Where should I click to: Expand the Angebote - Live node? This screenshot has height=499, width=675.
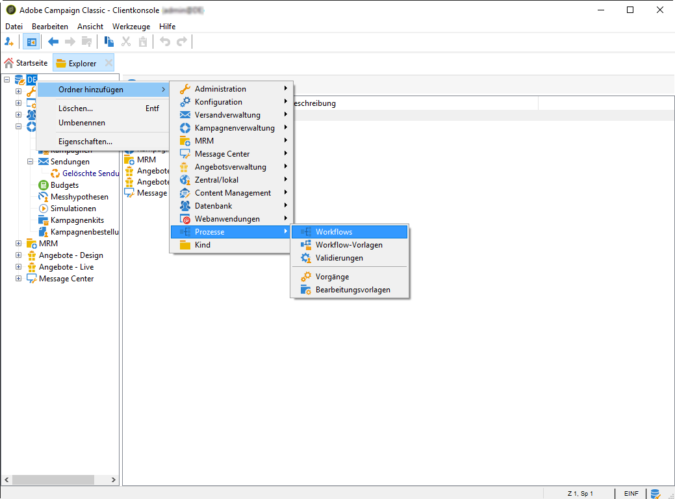pyautogui.click(x=18, y=266)
